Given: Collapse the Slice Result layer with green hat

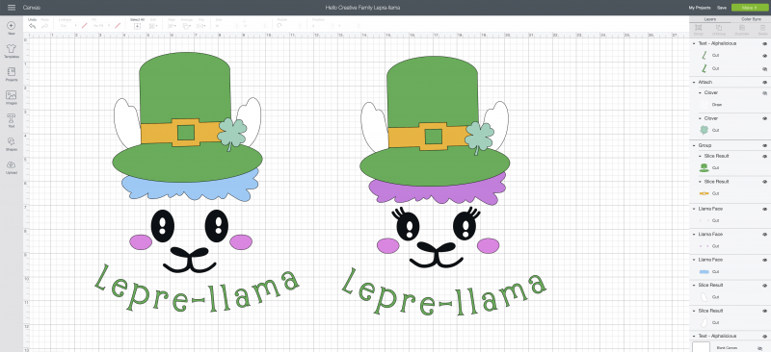Looking at the screenshot, I should tap(701, 156).
